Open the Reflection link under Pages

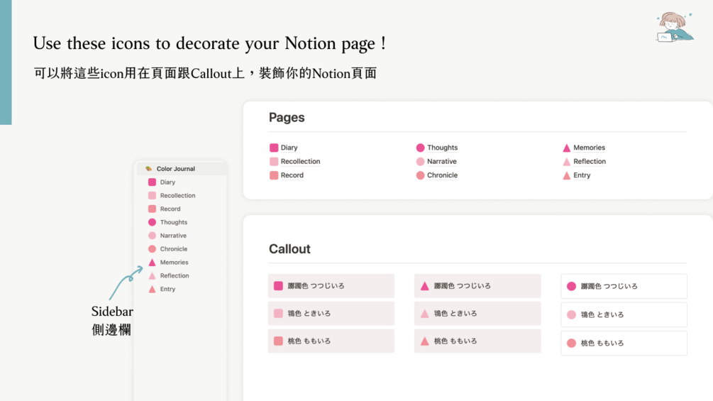(x=590, y=161)
